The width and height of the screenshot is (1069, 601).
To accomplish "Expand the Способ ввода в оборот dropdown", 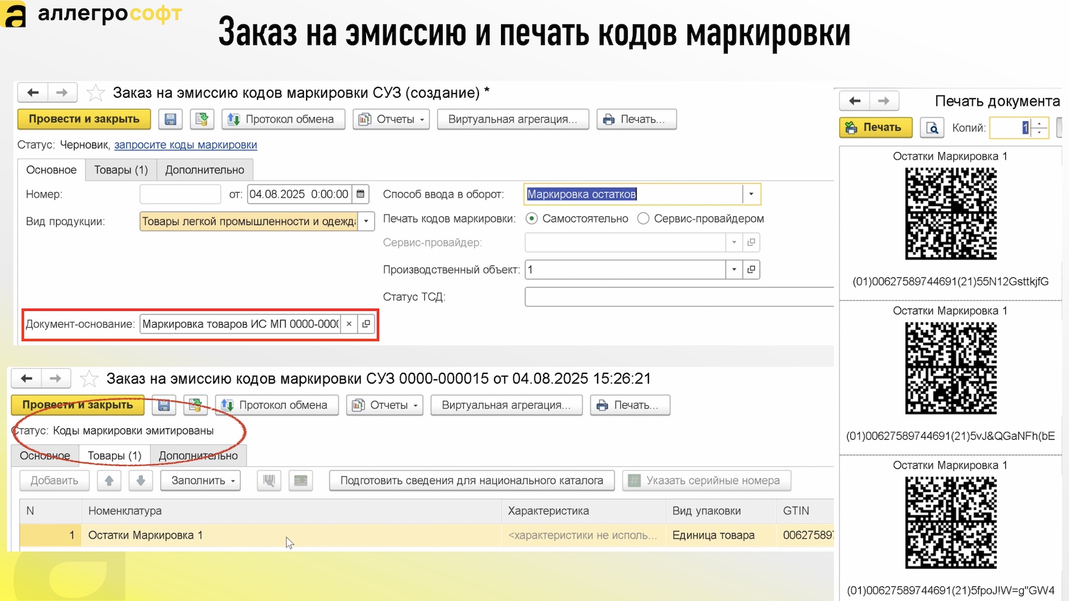I will (x=751, y=194).
